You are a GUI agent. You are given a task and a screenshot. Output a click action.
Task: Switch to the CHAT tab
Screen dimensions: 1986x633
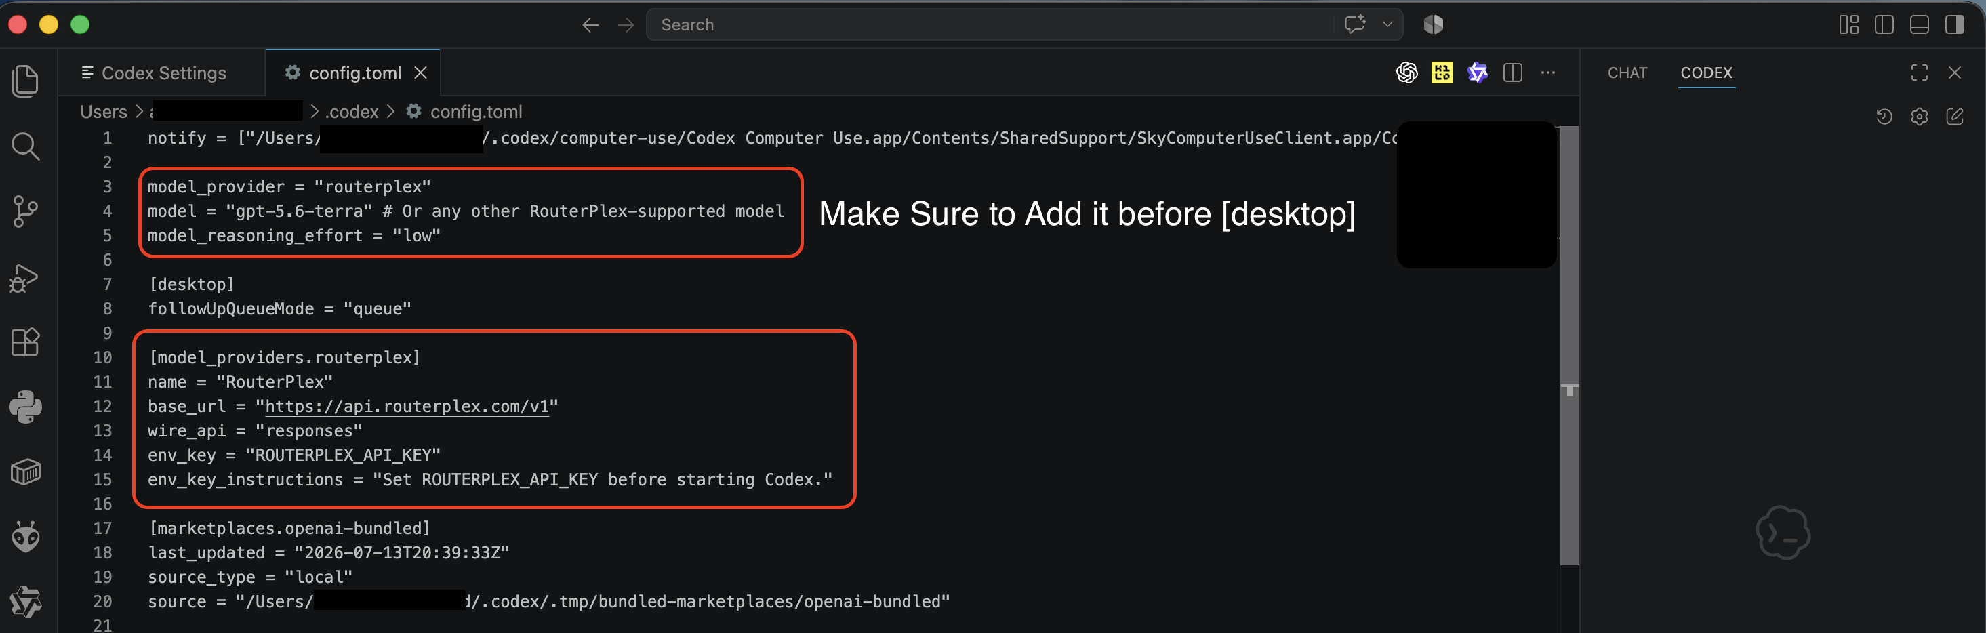click(1627, 73)
